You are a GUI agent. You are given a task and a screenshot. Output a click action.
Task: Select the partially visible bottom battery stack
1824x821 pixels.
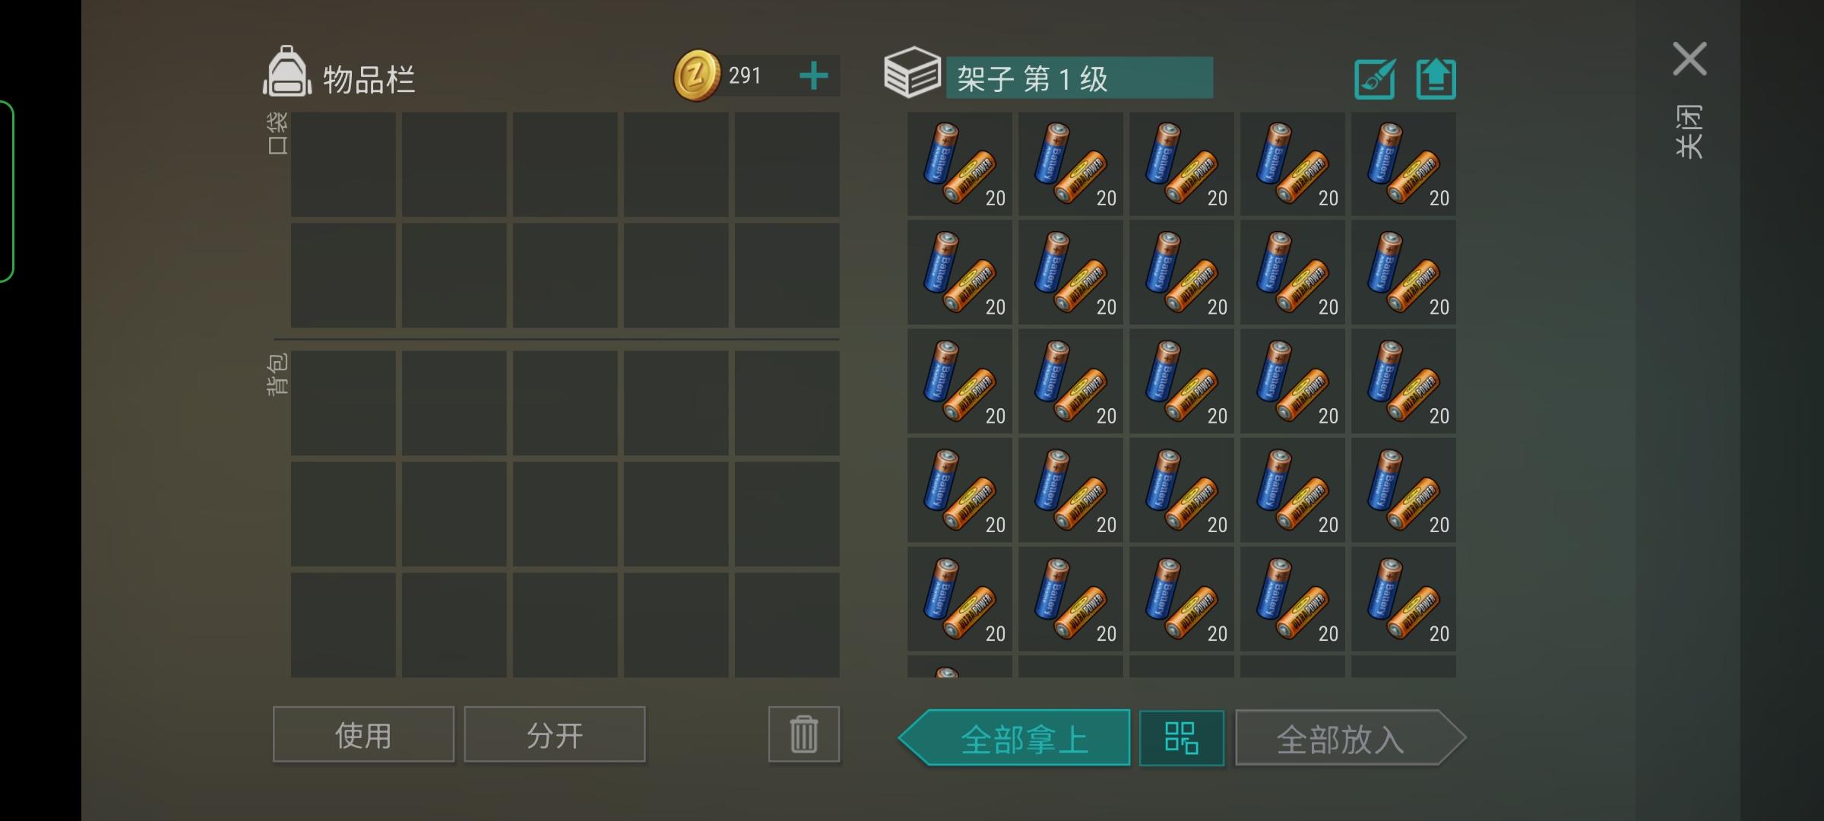960,667
